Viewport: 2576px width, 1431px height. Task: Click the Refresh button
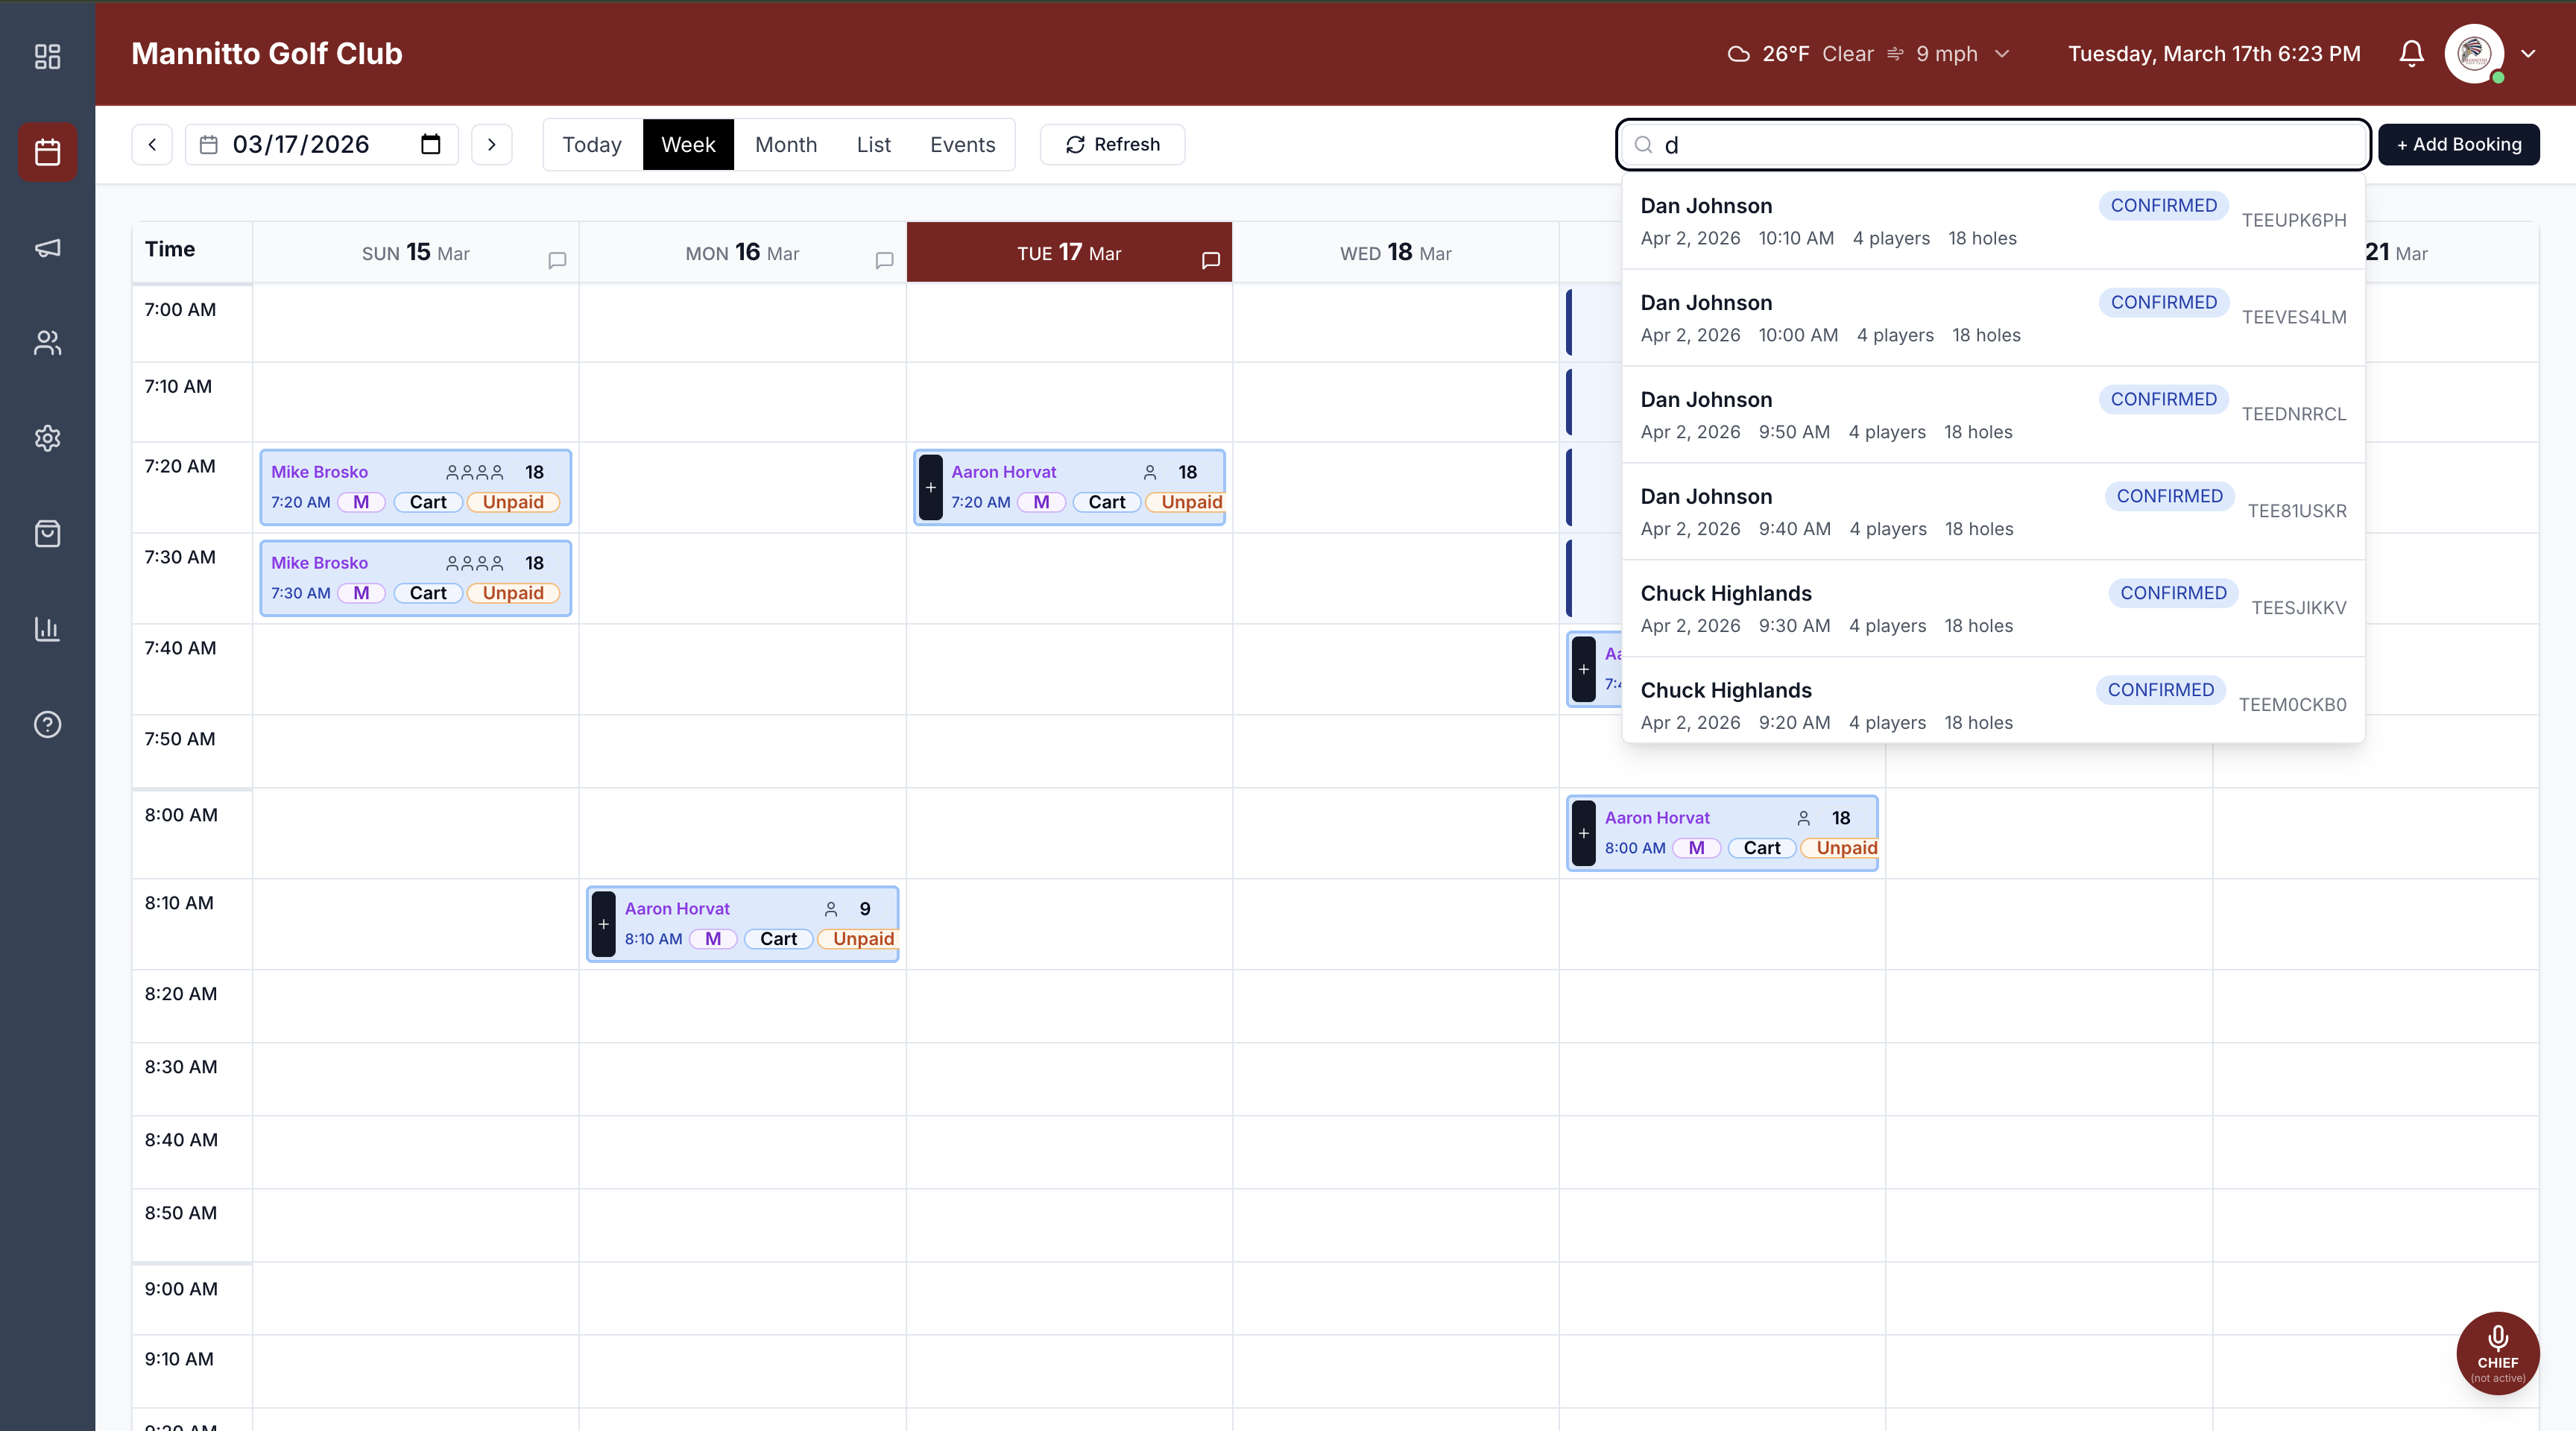click(1112, 144)
